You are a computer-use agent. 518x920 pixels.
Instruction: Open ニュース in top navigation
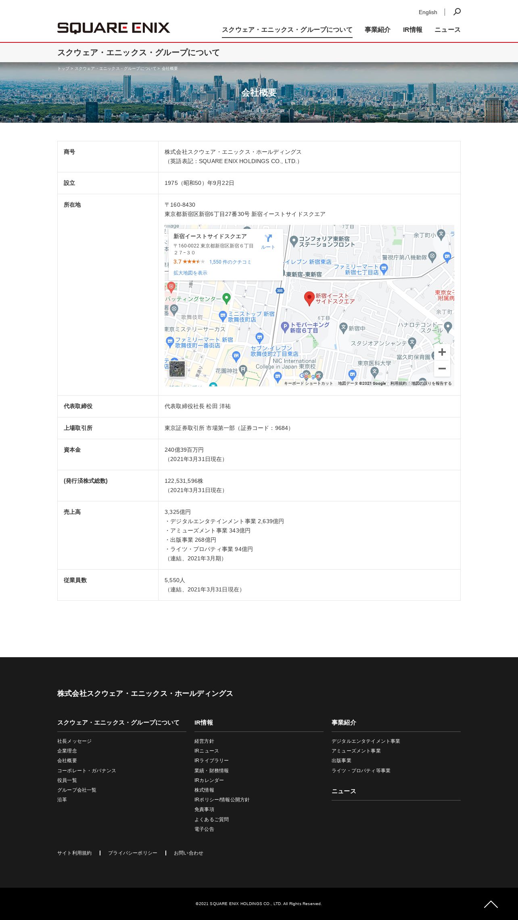[447, 29]
